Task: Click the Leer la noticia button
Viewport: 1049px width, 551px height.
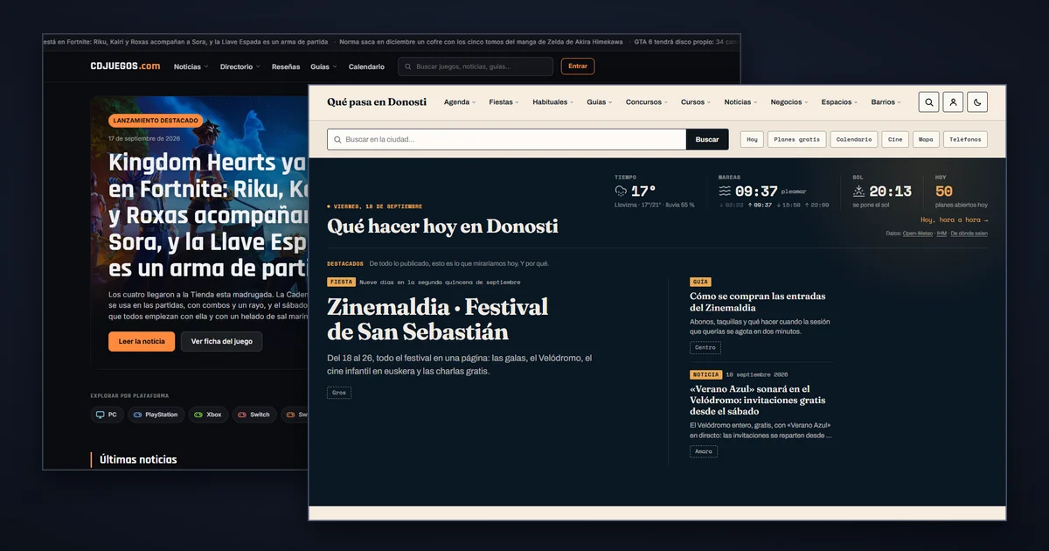Action: coord(142,341)
